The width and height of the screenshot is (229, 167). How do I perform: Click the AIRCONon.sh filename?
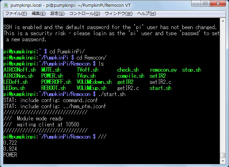(x=18, y=76)
